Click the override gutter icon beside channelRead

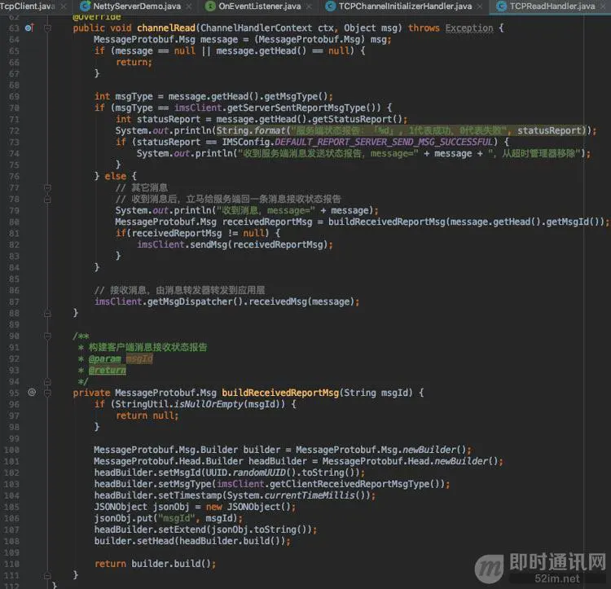(x=29, y=28)
